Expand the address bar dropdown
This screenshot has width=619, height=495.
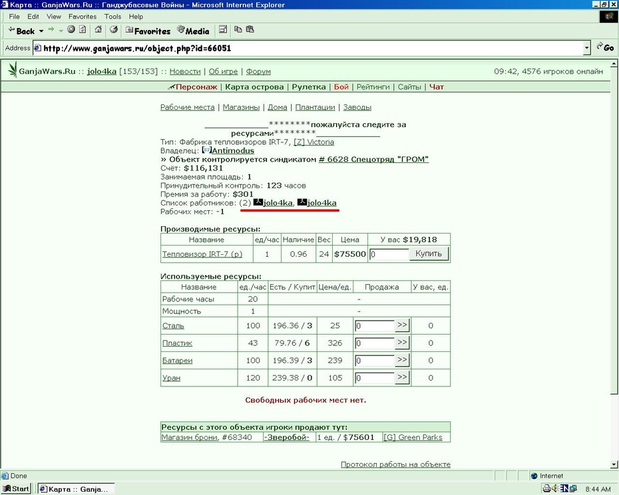587,48
